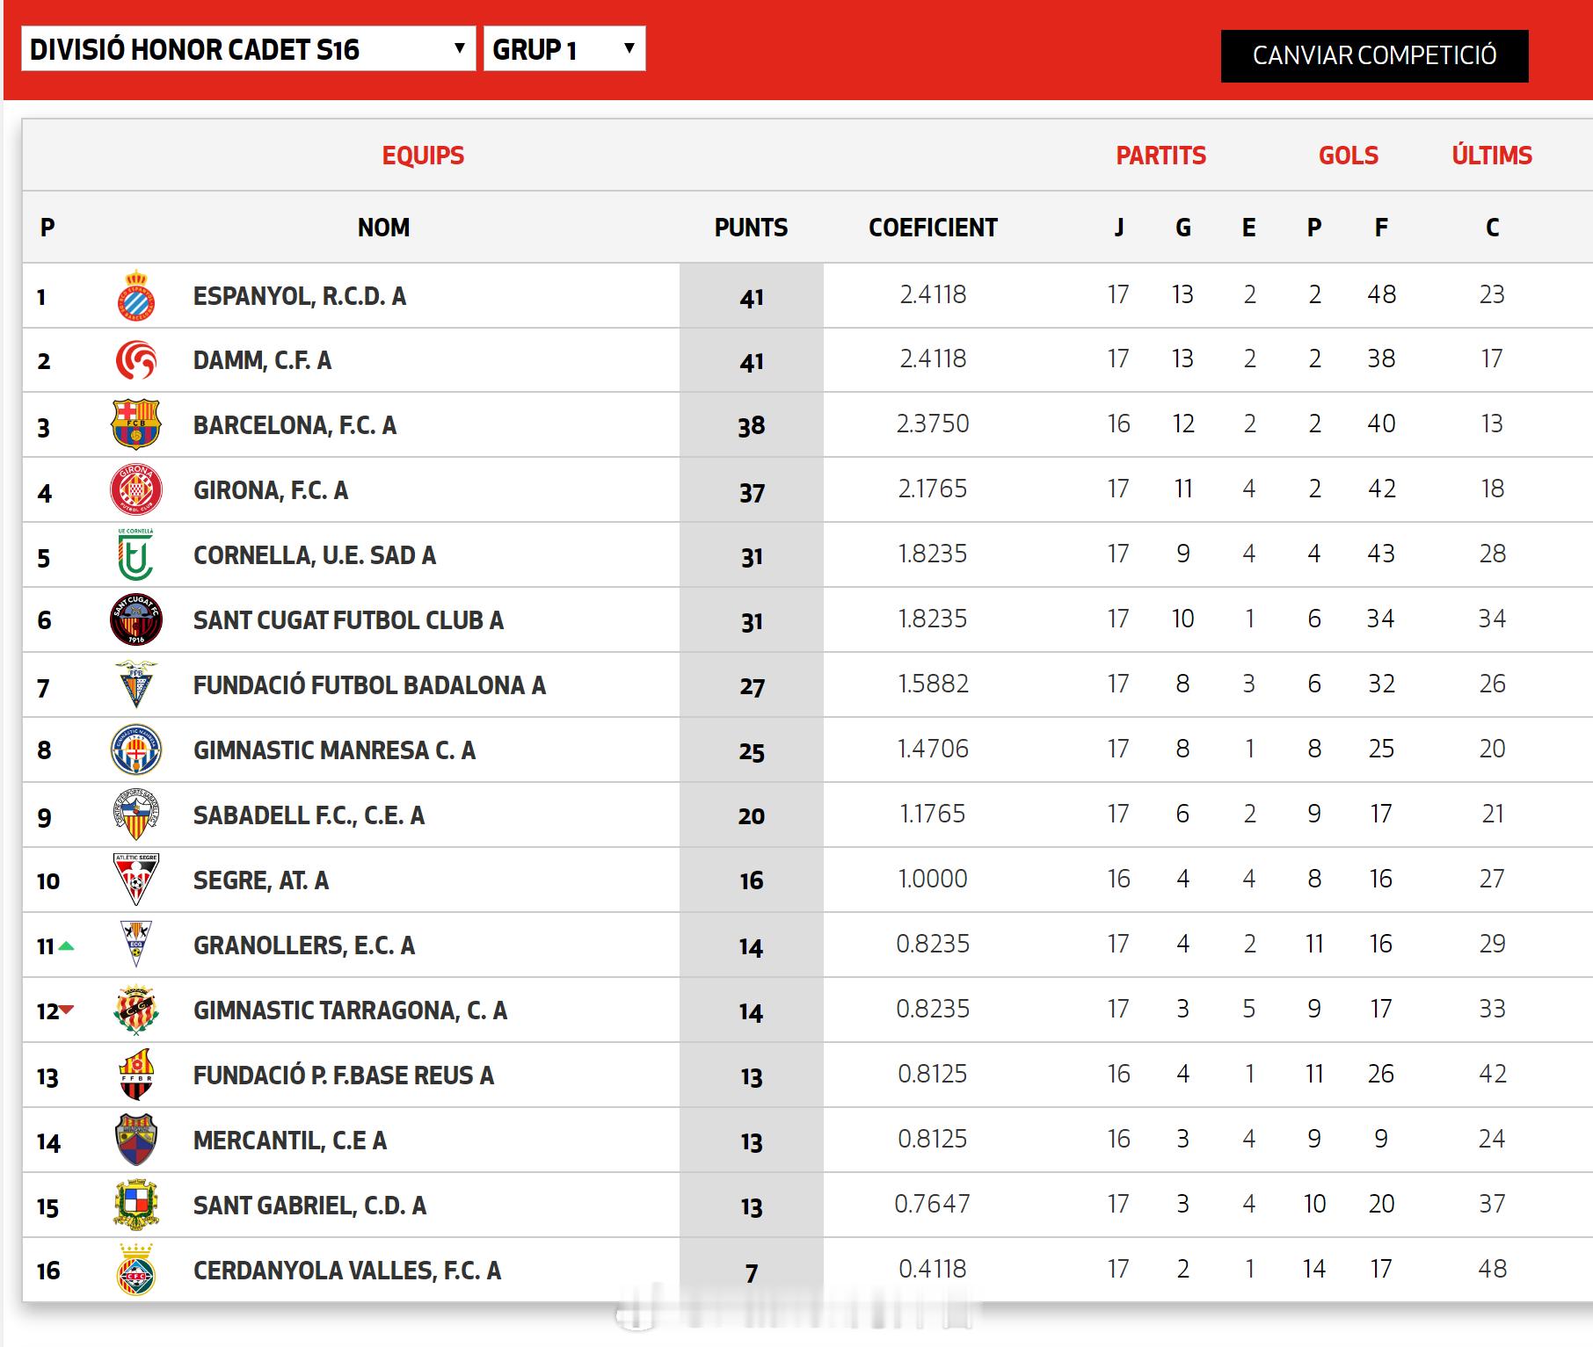Click the J (games played) column header
The height and width of the screenshot is (1347, 1593).
click(1118, 228)
